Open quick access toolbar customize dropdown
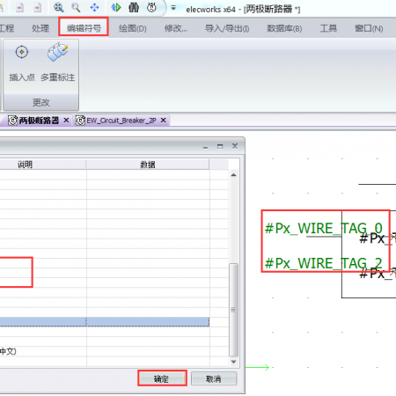 [173, 7]
